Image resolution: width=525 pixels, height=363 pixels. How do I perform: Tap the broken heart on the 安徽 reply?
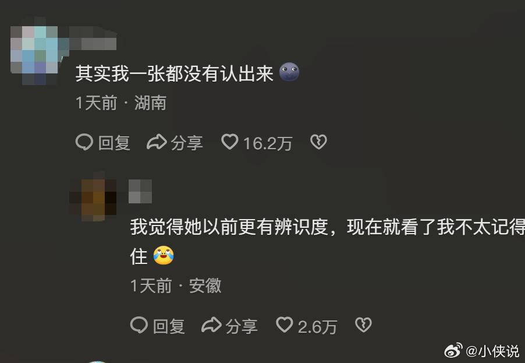[x=363, y=325]
